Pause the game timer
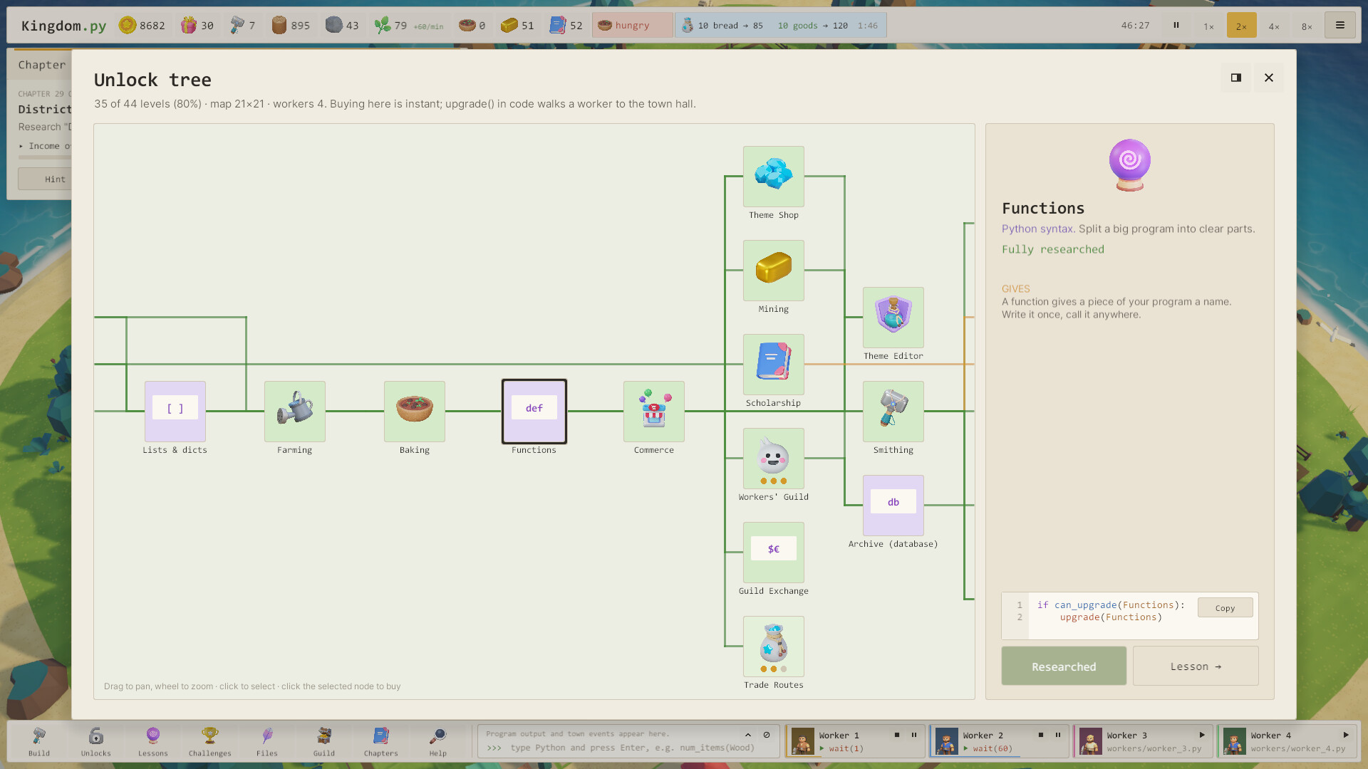Screen dimensions: 1368x769 (1176, 26)
